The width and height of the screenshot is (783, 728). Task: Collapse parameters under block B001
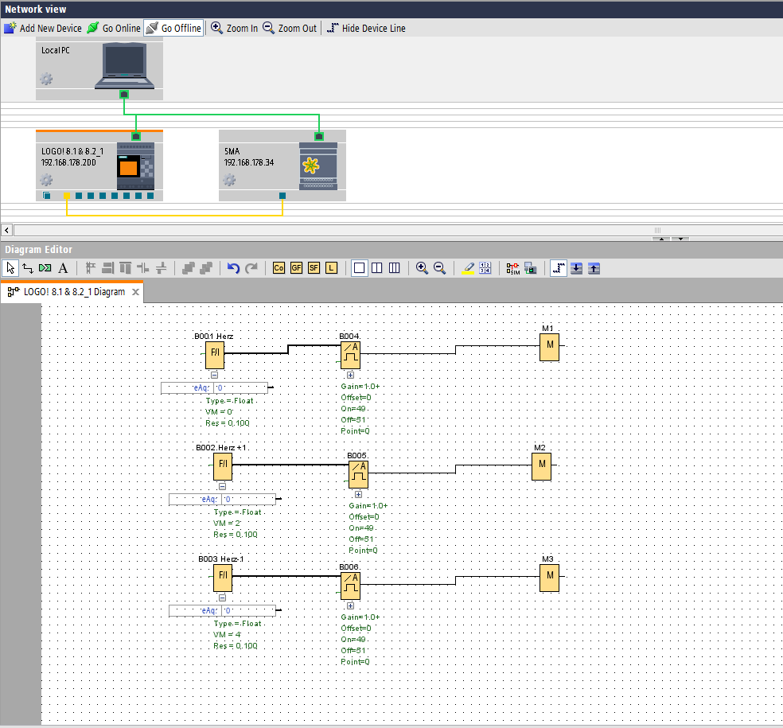tap(215, 375)
